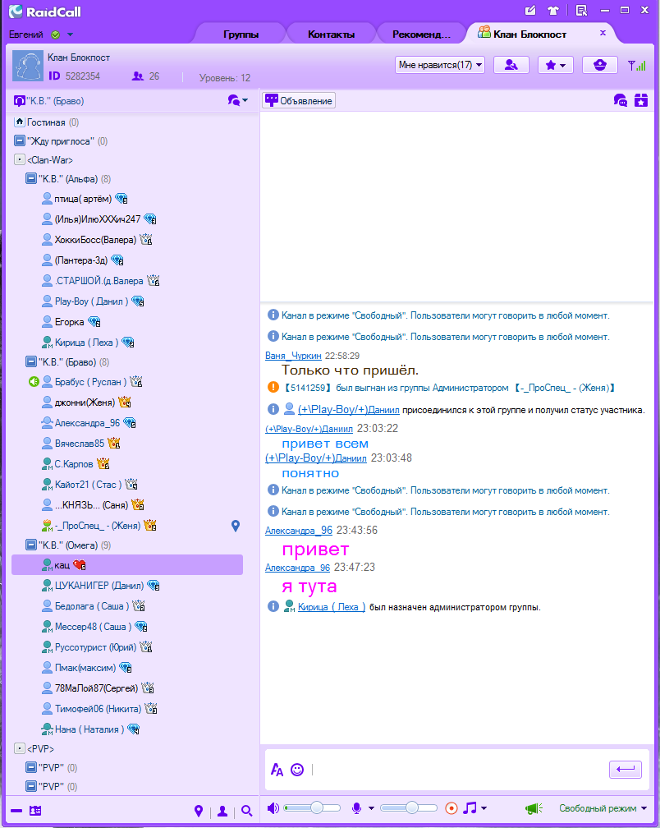The height and width of the screenshot is (828, 660).
Task: Click the group avatar thumbnail
Action: click(27, 66)
